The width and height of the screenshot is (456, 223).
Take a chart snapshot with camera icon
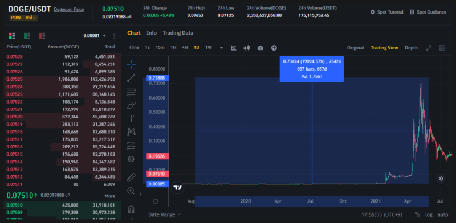[x=260, y=48]
